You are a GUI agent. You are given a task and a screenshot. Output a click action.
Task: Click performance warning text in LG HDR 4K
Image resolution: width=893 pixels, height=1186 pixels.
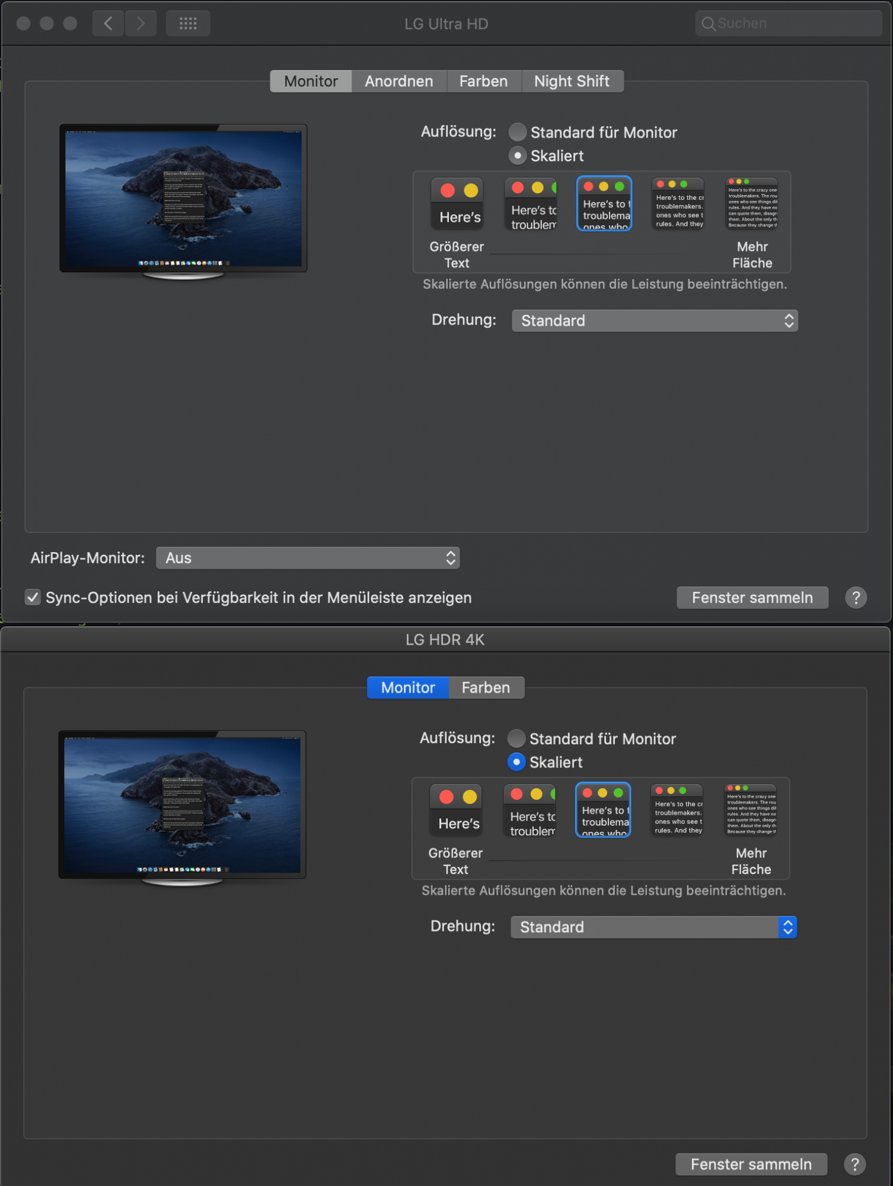pos(604,891)
